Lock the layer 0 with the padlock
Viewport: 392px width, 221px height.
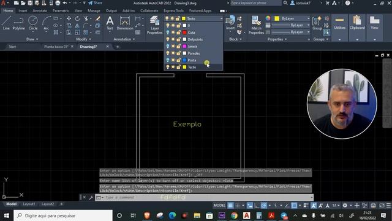[178, 25]
